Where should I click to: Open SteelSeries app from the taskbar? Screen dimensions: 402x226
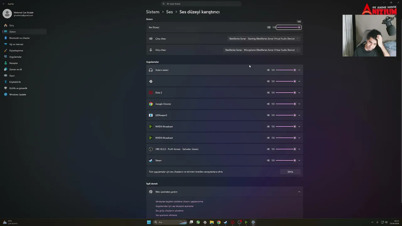[205, 222]
